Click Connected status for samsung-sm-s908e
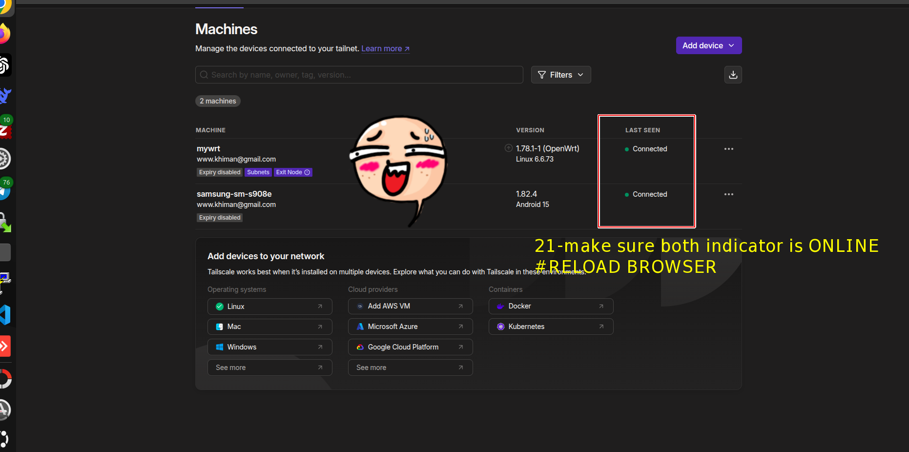 click(646, 194)
